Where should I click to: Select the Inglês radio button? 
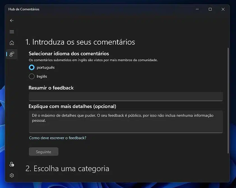click(x=32, y=76)
